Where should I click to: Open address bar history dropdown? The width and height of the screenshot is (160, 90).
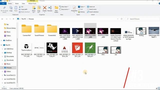(118, 19)
